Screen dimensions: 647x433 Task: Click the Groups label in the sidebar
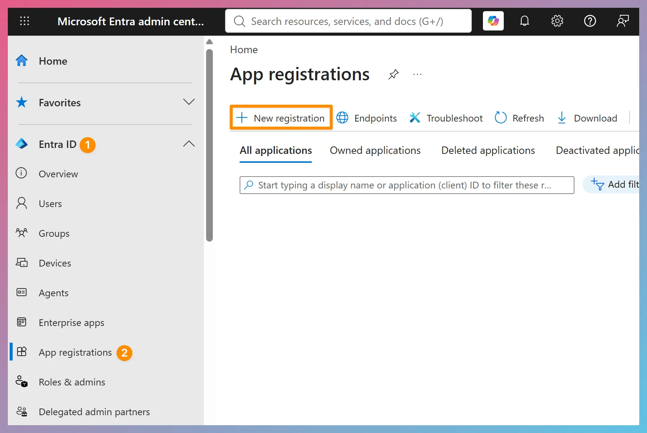click(x=54, y=233)
